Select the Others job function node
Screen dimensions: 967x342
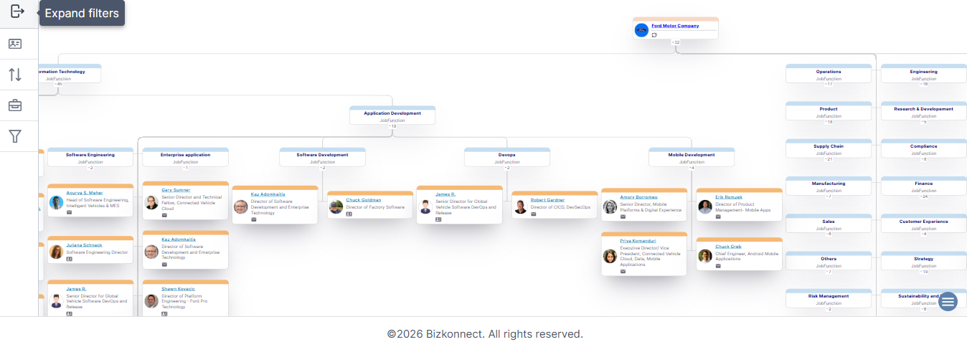(x=829, y=262)
